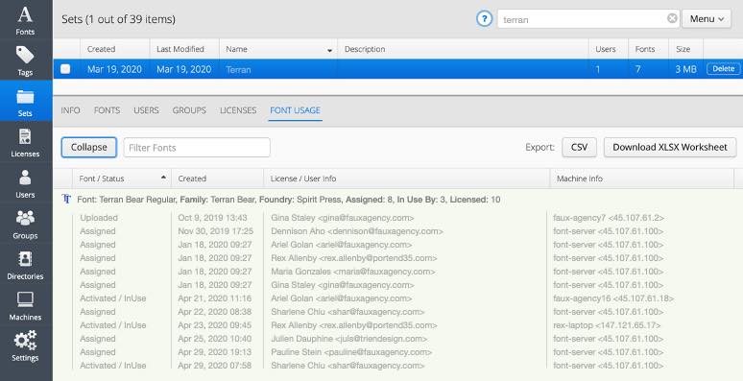Open the Terran set name link

tap(238, 70)
